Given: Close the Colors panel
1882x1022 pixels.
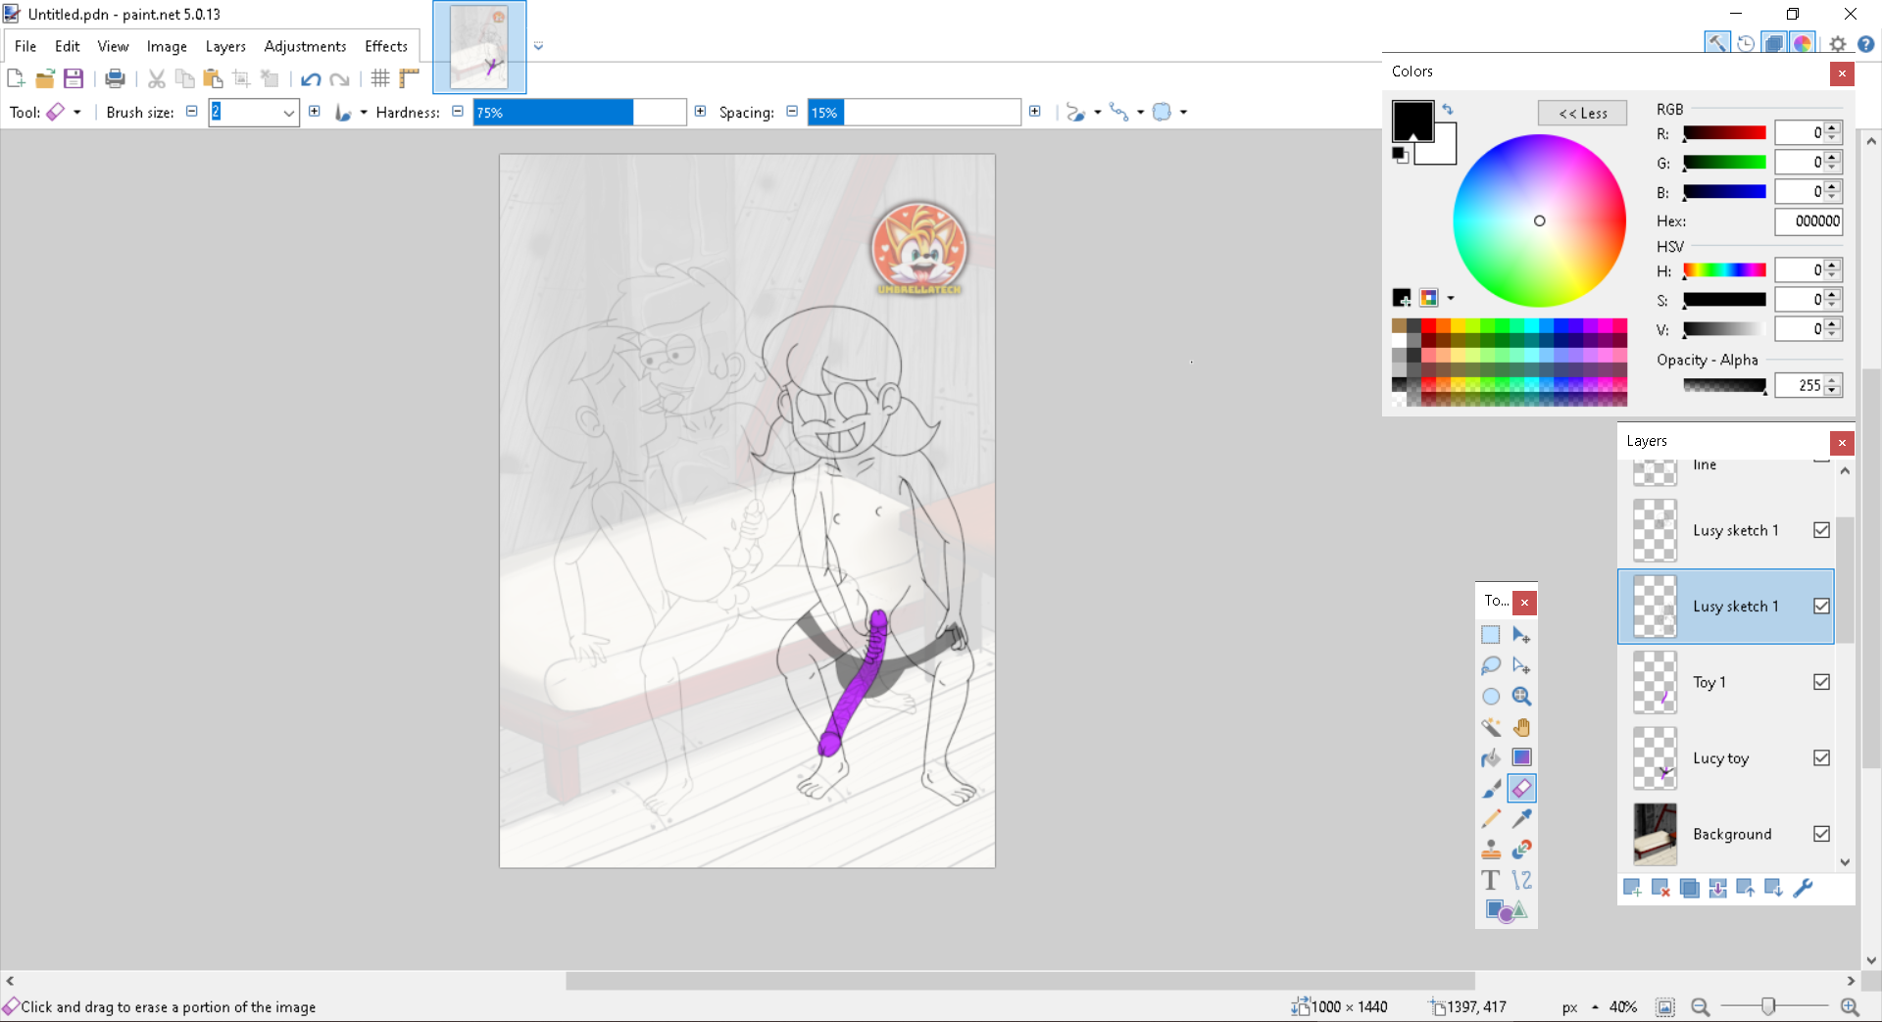Looking at the screenshot, I should click(1841, 73).
